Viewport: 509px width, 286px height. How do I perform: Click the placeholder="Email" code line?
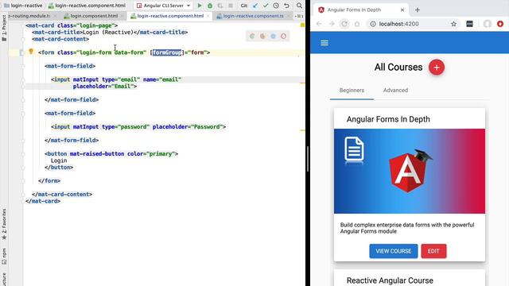coord(105,87)
